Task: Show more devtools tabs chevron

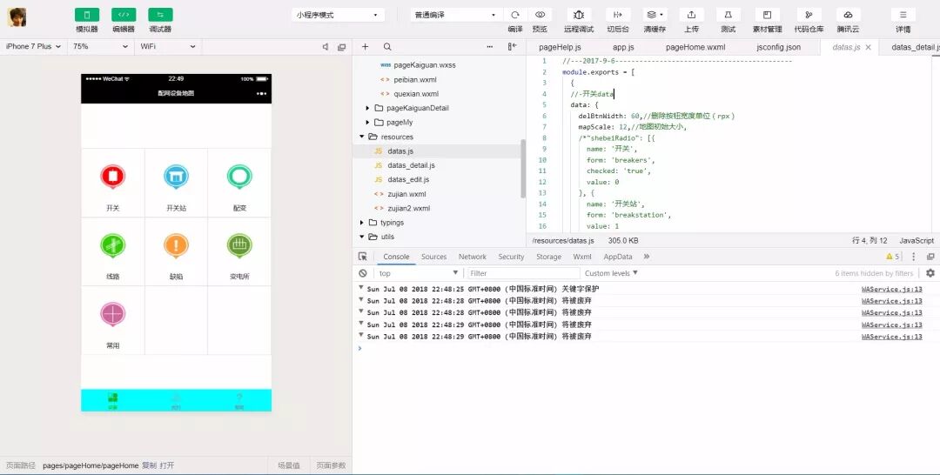Action: [x=646, y=257]
